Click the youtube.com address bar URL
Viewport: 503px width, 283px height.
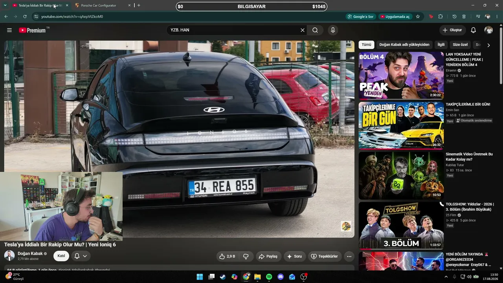click(72, 17)
